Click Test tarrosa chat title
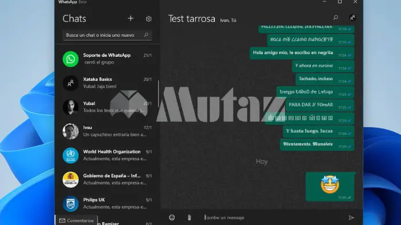This screenshot has width=401, height=225. coord(191,18)
